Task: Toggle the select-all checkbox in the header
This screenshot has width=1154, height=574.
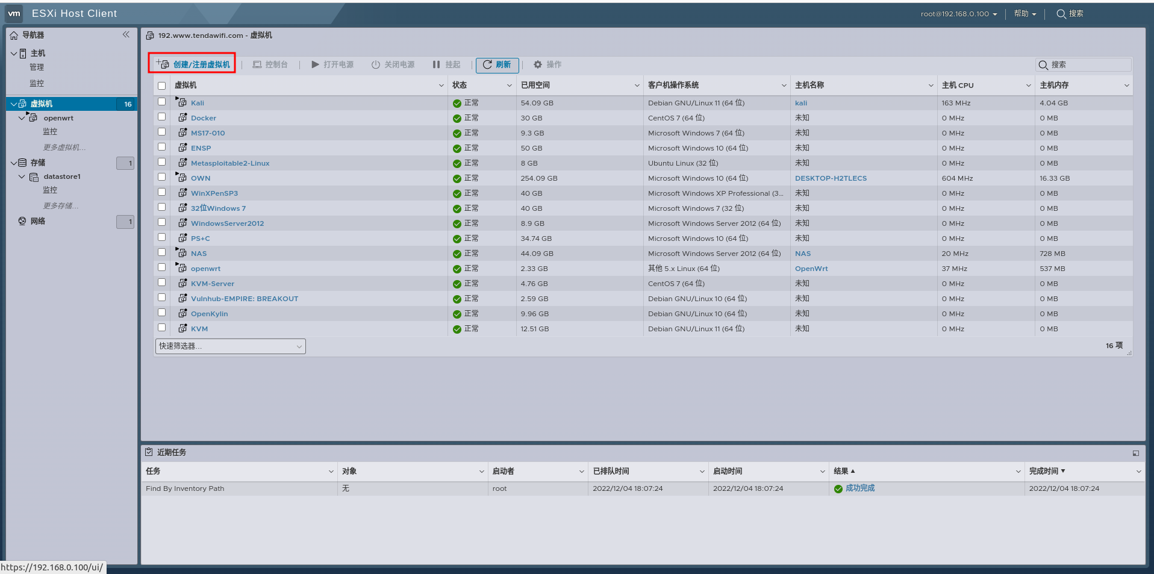Action: click(x=161, y=86)
